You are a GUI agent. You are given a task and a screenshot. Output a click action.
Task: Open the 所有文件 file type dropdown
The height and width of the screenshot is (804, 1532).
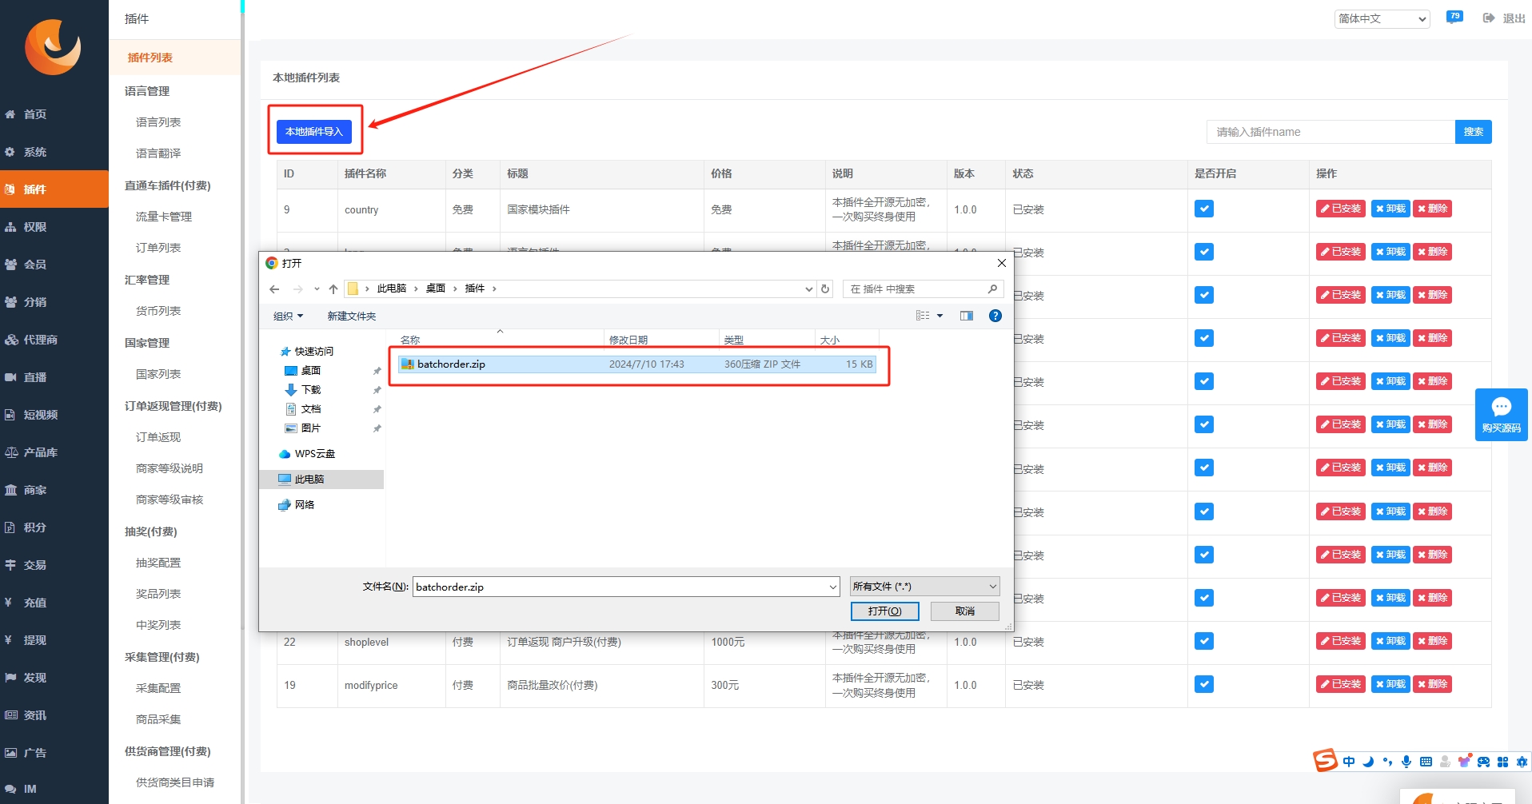(x=924, y=587)
